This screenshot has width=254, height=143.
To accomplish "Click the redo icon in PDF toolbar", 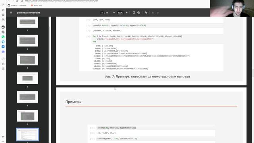I will tap(158, 12).
